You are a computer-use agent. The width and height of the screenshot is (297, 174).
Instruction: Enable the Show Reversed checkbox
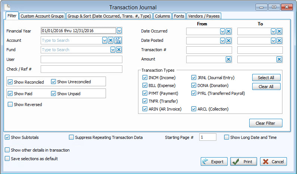pos(10,105)
